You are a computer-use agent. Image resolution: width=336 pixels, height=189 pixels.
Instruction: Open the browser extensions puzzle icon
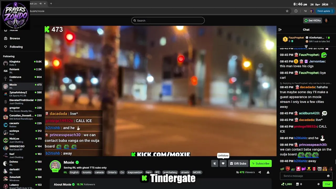pos(296,11)
